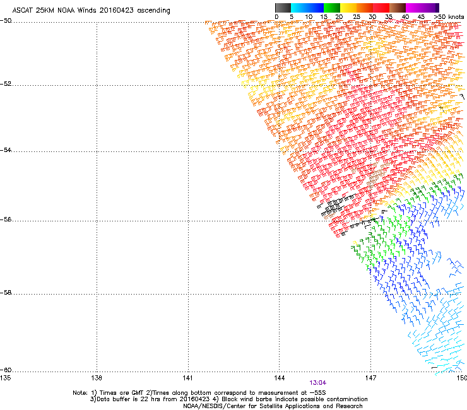Click the yellow 20-25 knots legend swatch
This screenshot has width=467, height=410.
348,8
